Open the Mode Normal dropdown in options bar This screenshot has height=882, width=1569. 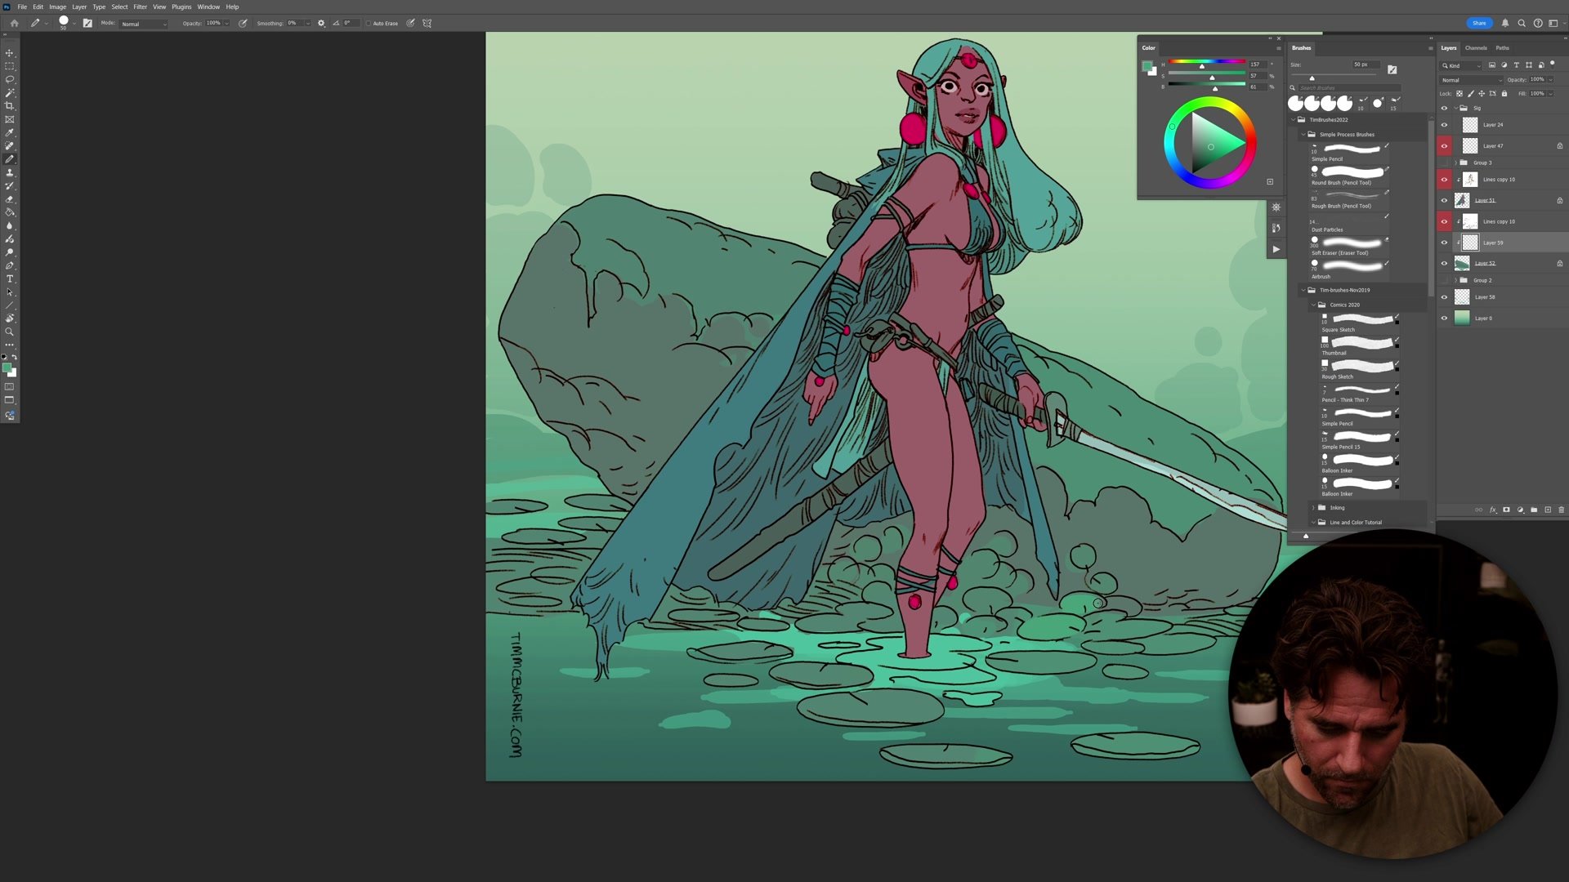pos(144,24)
